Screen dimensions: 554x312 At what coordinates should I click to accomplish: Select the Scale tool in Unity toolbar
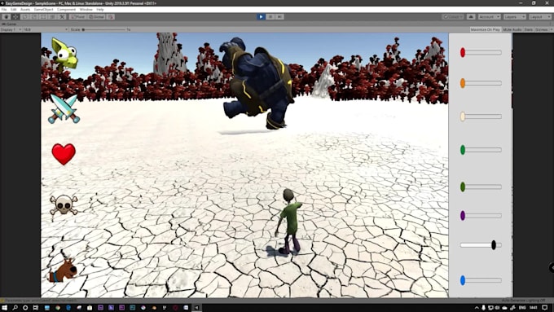[x=34, y=16]
